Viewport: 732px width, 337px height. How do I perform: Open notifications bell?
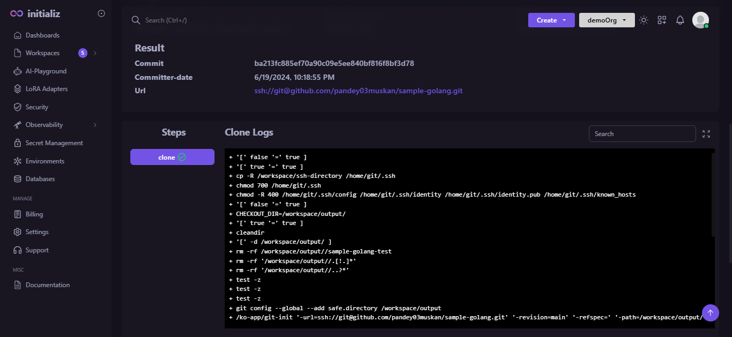[680, 20]
